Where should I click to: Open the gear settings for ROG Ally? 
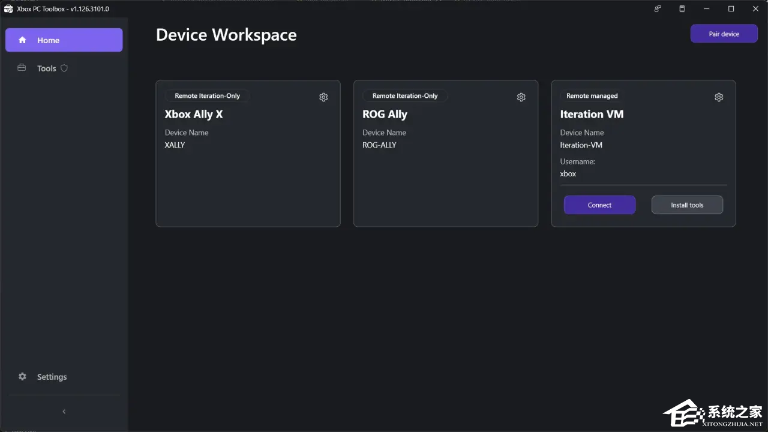[521, 97]
